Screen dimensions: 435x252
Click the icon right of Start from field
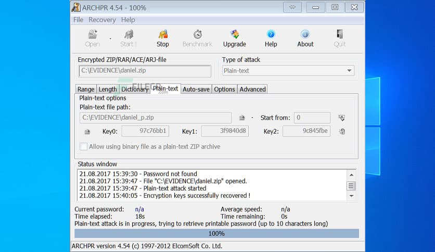(x=341, y=118)
